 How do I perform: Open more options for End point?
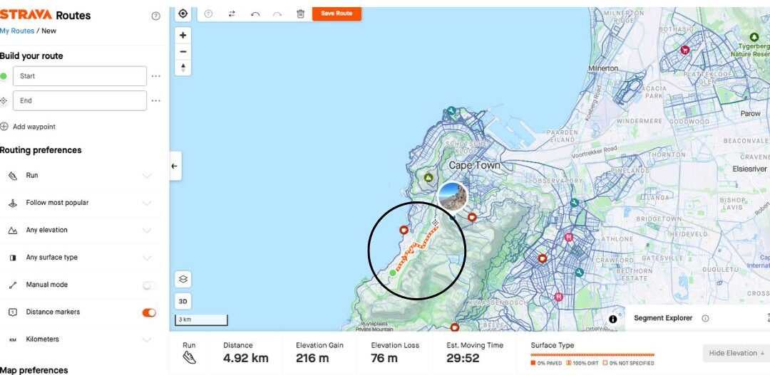(155, 100)
